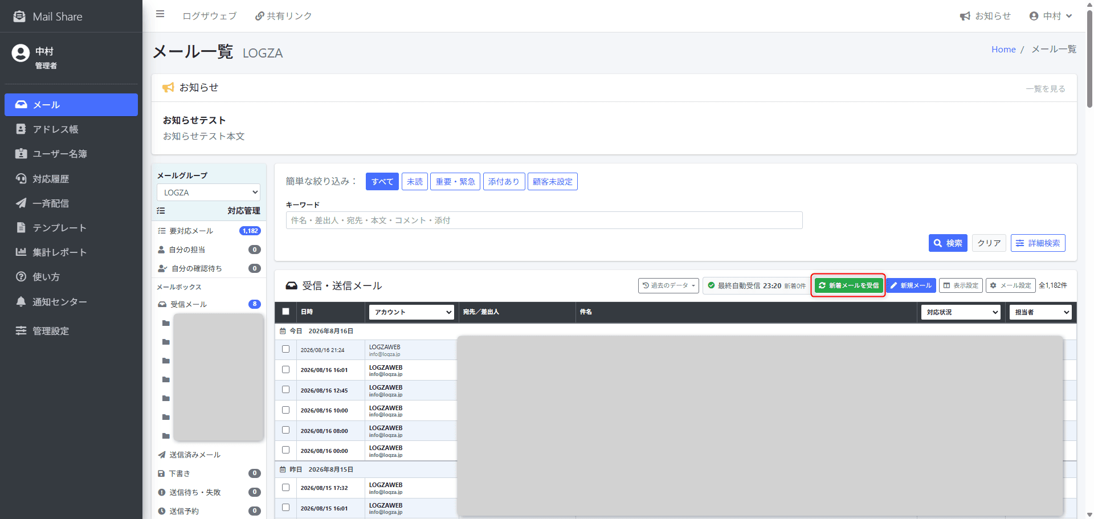Filter mails with すべて button
This screenshot has width=1094, height=519.
point(382,182)
